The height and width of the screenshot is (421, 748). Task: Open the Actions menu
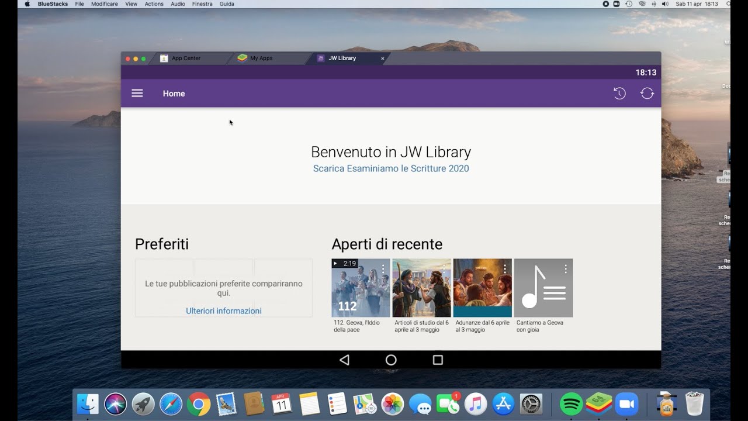(154, 4)
